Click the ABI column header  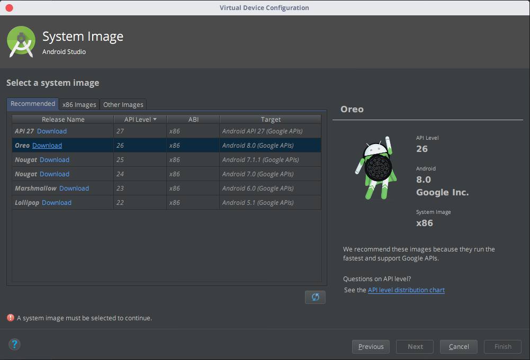click(x=193, y=119)
